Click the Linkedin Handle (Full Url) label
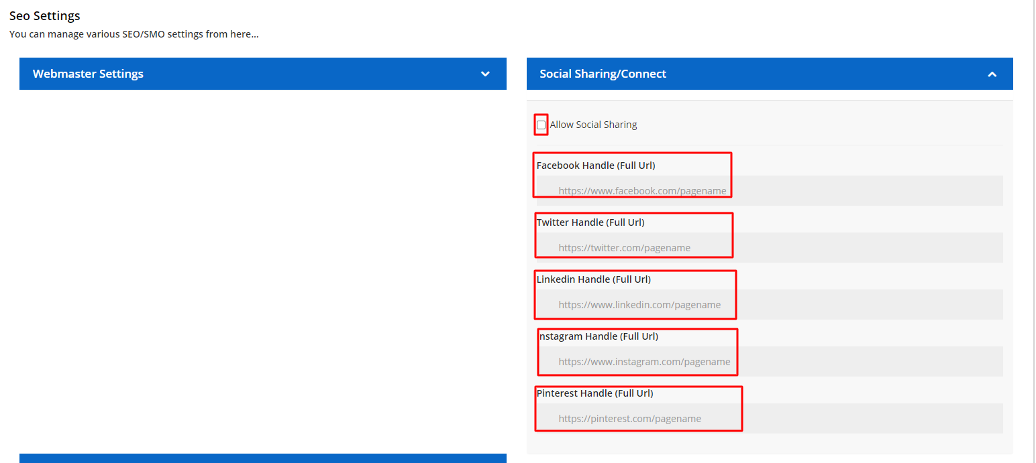 pos(593,279)
